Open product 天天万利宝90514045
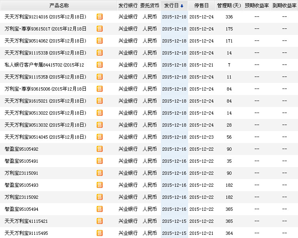Image resolution: width=298 pixels, height=238 pixels. tap(45, 137)
